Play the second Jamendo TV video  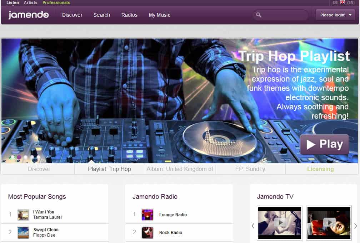tap(329, 223)
